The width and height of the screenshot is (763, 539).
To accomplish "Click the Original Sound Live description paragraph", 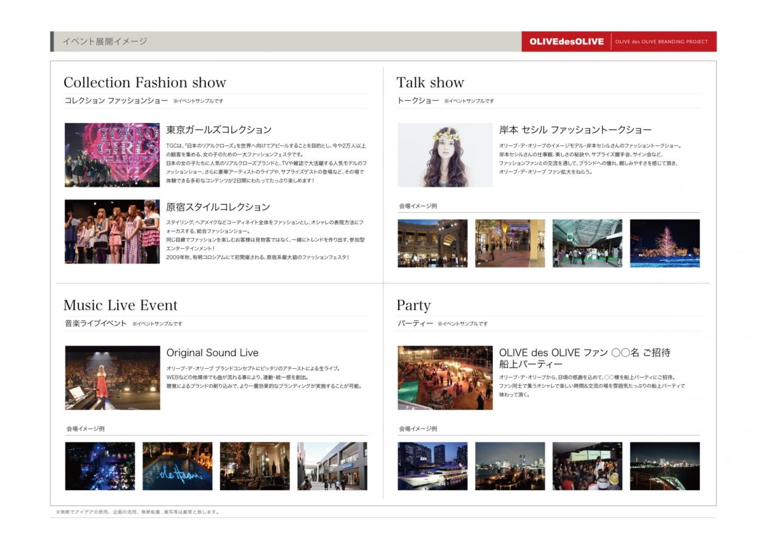I will click(264, 377).
